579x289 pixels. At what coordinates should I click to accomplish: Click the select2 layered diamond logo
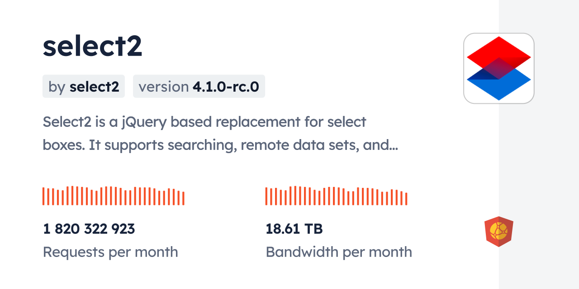coord(498,68)
